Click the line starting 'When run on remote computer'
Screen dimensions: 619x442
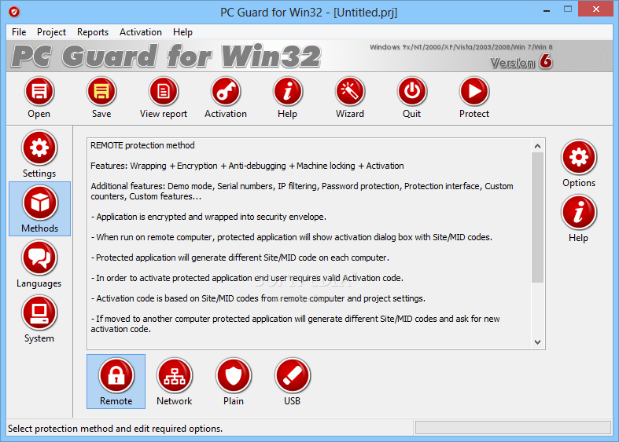coord(291,237)
